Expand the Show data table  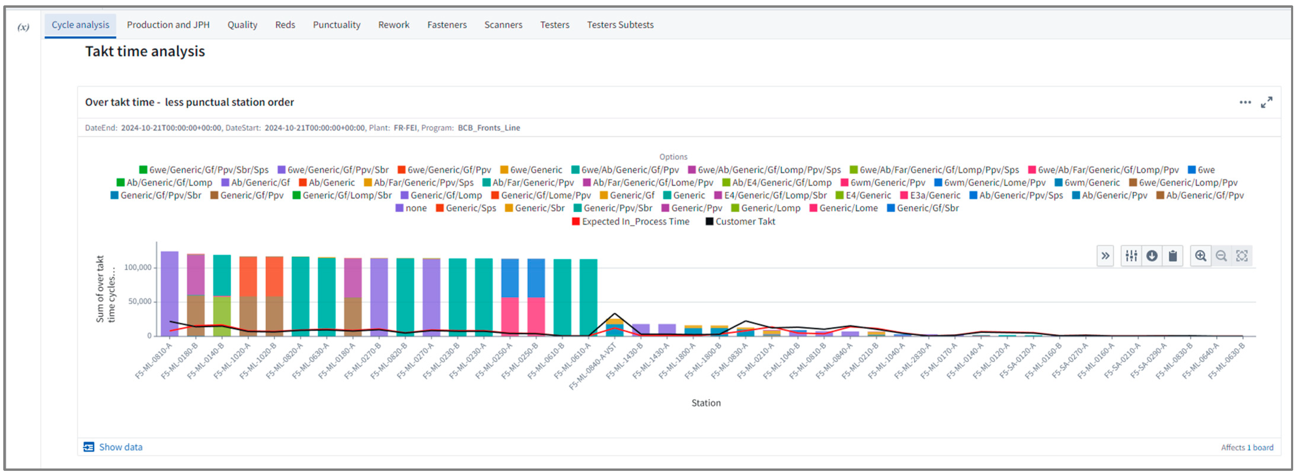point(89,447)
